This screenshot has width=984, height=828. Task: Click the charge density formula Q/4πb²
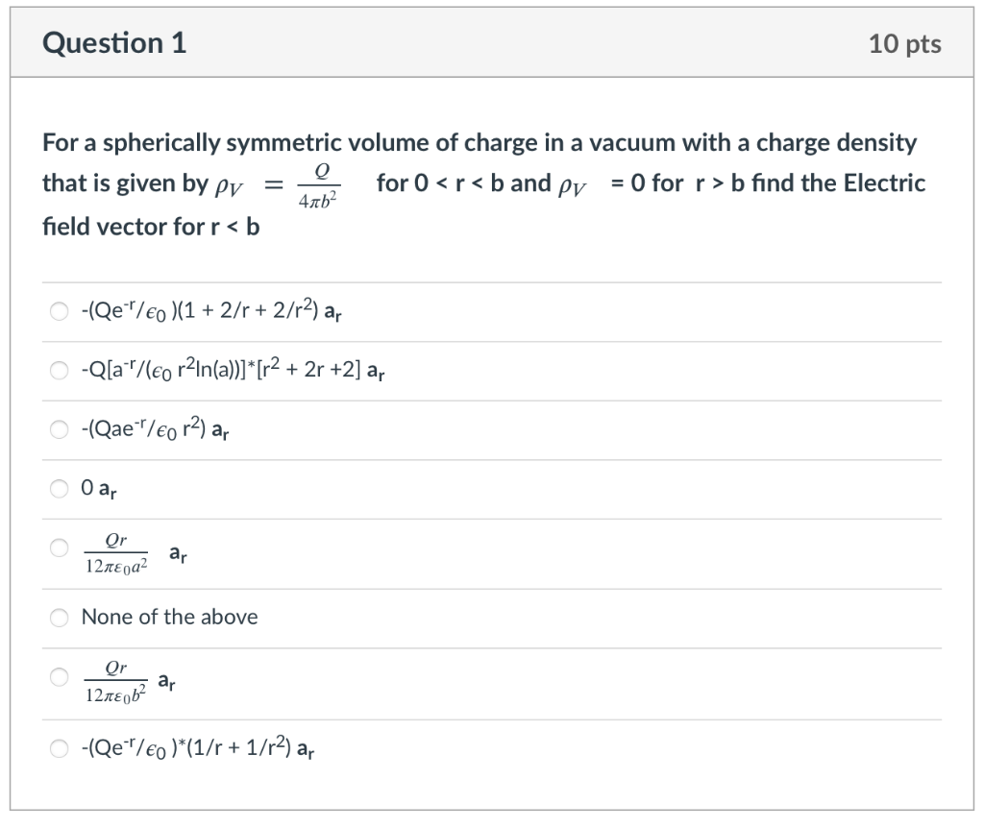coord(319,185)
